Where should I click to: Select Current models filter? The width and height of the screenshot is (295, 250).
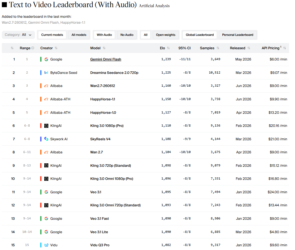(52, 35)
